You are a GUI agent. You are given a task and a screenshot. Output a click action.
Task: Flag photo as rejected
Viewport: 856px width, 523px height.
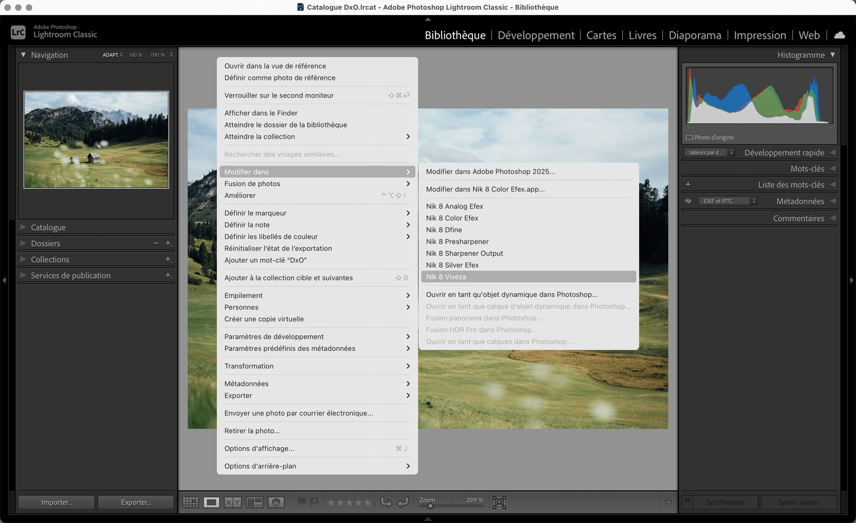click(314, 502)
